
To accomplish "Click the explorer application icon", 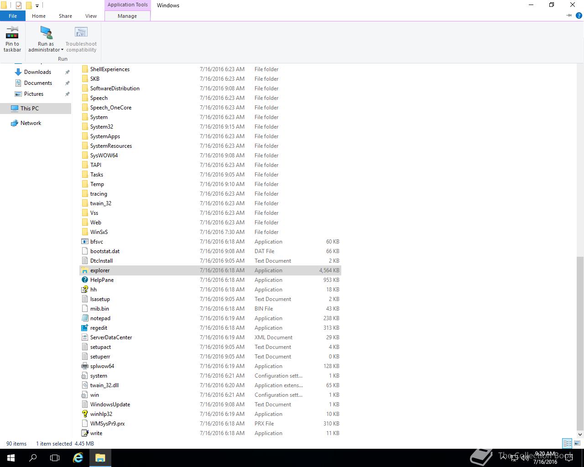I will click(x=84, y=270).
